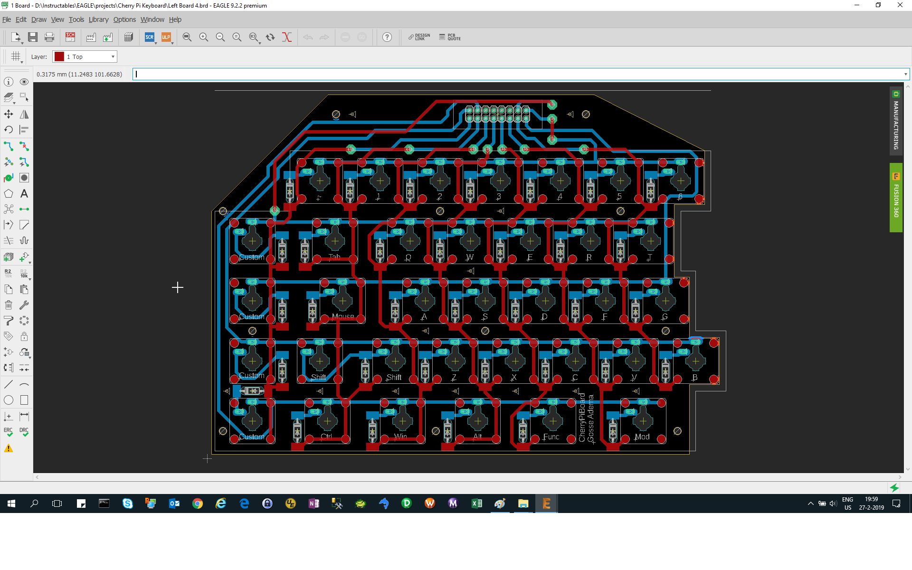Select Zoom to fit
This screenshot has height=570, width=912.
[187, 37]
